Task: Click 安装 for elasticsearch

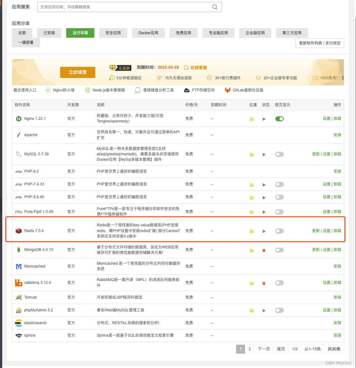Action: [337, 323]
